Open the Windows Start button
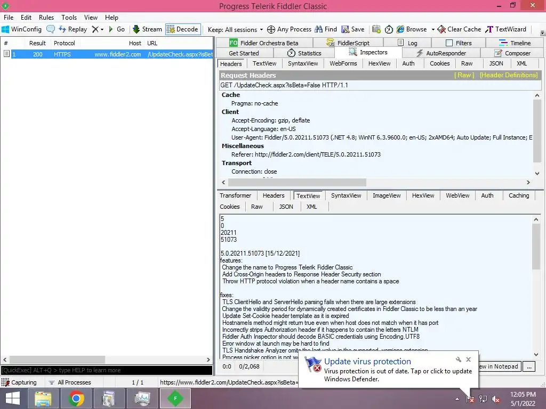The image size is (546, 409). pyautogui.click(x=13, y=398)
